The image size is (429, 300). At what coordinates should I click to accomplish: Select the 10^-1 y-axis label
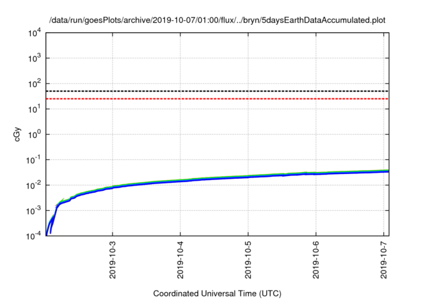click(x=34, y=160)
